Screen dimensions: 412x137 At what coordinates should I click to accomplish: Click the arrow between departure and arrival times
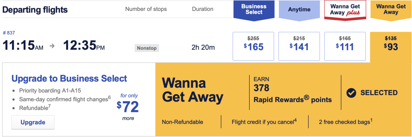tap(52, 46)
